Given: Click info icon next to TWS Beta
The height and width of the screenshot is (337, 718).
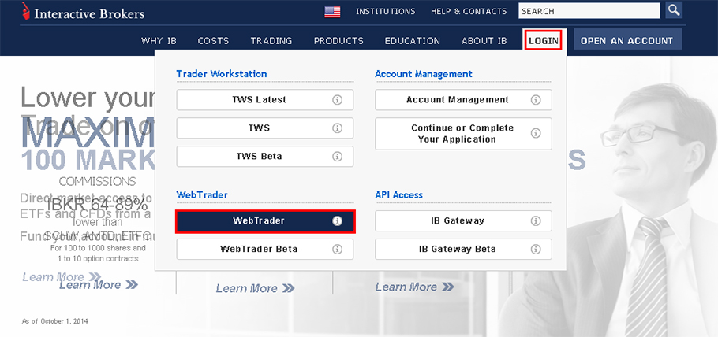Looking at the screenshot, I should click(x=338, y=157).
